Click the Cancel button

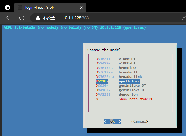pyautogui.click(x=140, y=122)
